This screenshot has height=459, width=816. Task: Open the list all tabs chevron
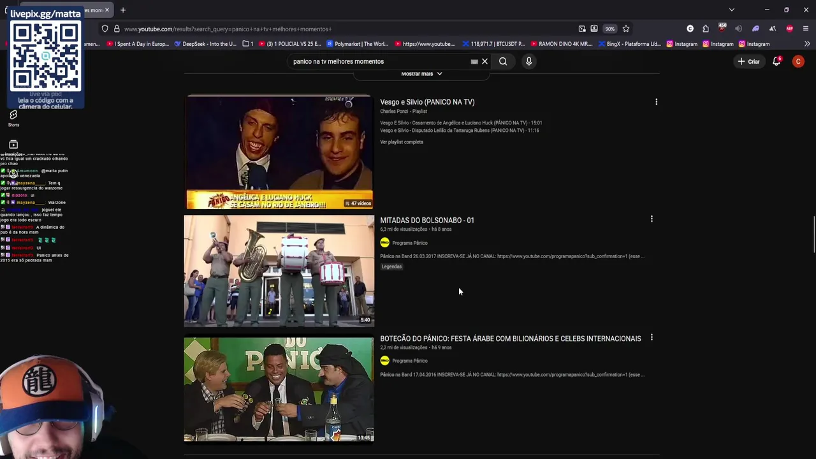pyautogui.click(x=732, y=10)
